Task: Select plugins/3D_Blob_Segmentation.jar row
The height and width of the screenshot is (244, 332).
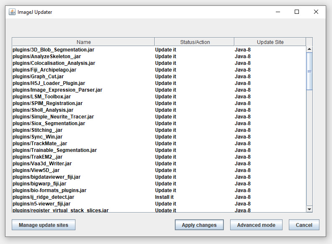Action: 159,50
